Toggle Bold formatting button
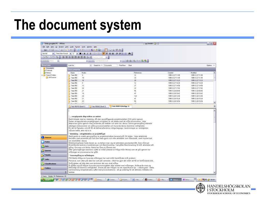 [85, 54]
